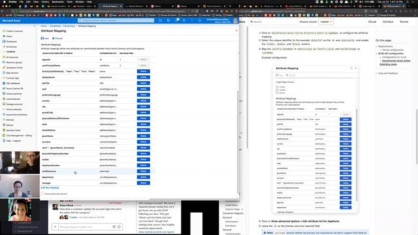Delete the manager mapping row
This screenshot has width=418, height=235.
tap(144, 183)
